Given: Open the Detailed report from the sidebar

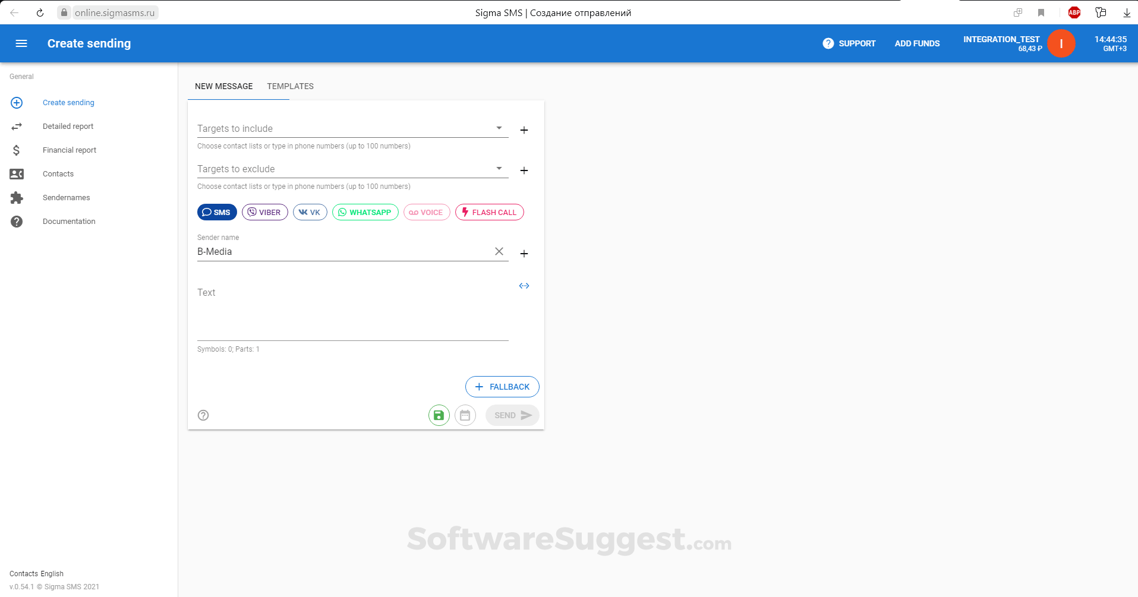Looking at the screenshot, I should pyautogui.click(x=68, y=126).
